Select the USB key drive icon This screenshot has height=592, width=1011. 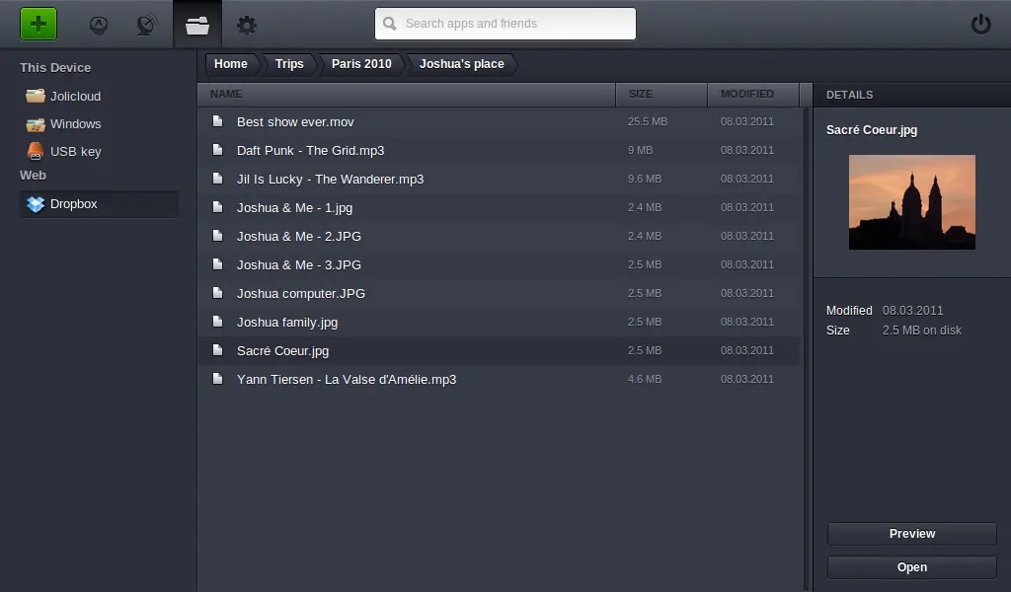click(x=36, y=151)
